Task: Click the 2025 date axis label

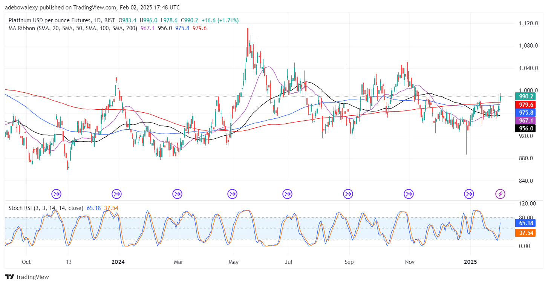Action: (x=470, y=262)
